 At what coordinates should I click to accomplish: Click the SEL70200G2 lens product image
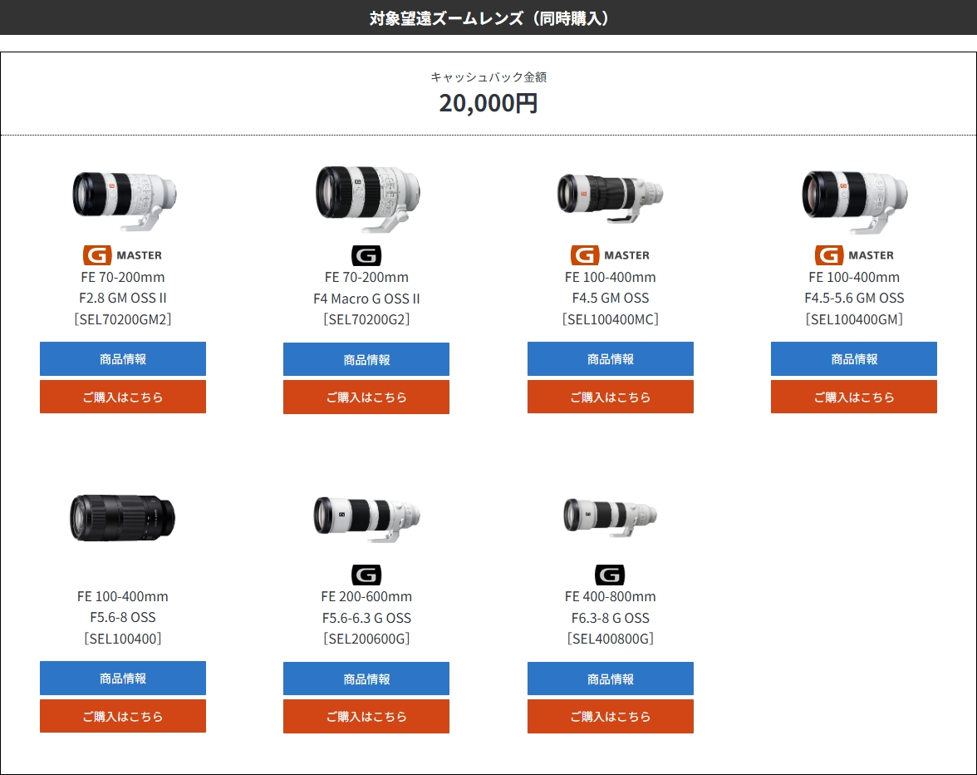[x=367, y=198]
